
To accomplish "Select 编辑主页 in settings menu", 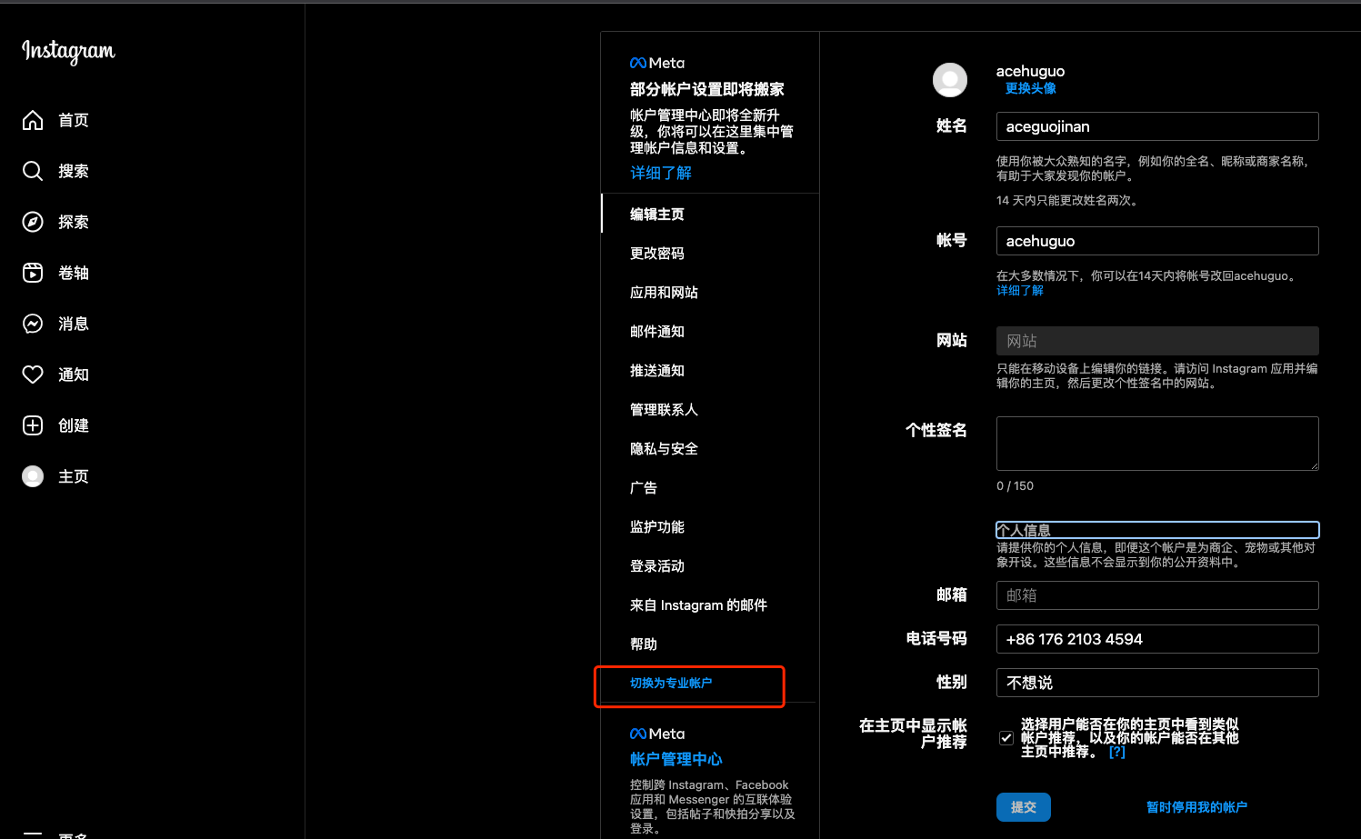I will [x=657, y=215].
